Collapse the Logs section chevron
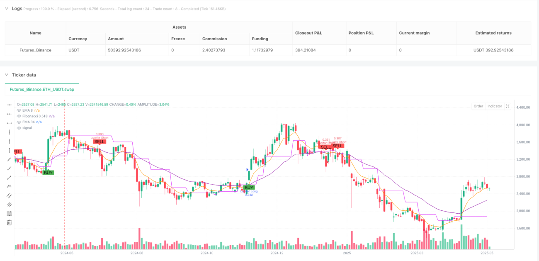This screenshot has width=539, height=261. (x=6, y=8)
